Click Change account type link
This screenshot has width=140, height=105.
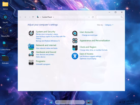[x=90, y=35]
